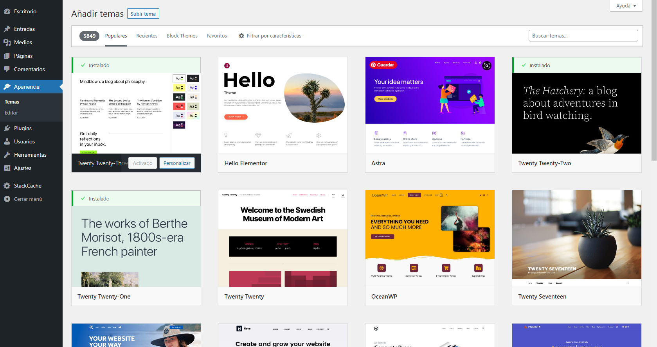
Task: Open the Ajustes menu item
Action: (x=31, y=168)
